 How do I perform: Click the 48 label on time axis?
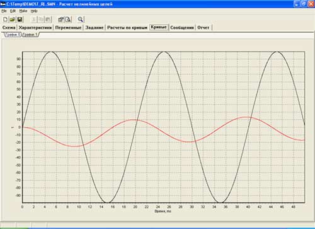[x=294, y=207]
